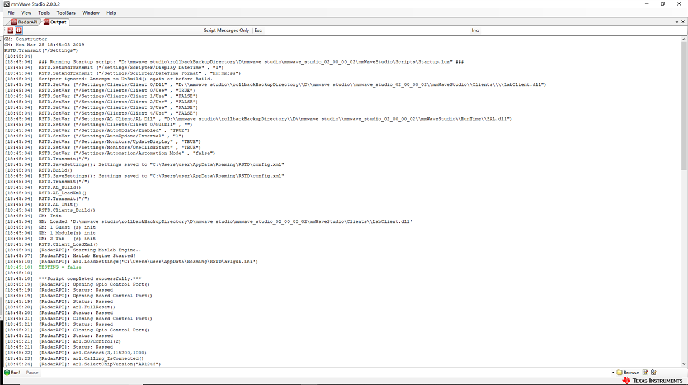Click 'Closing Gpio Control Port()' line
This screenshot has width=688, height=385.
point(77,330)
